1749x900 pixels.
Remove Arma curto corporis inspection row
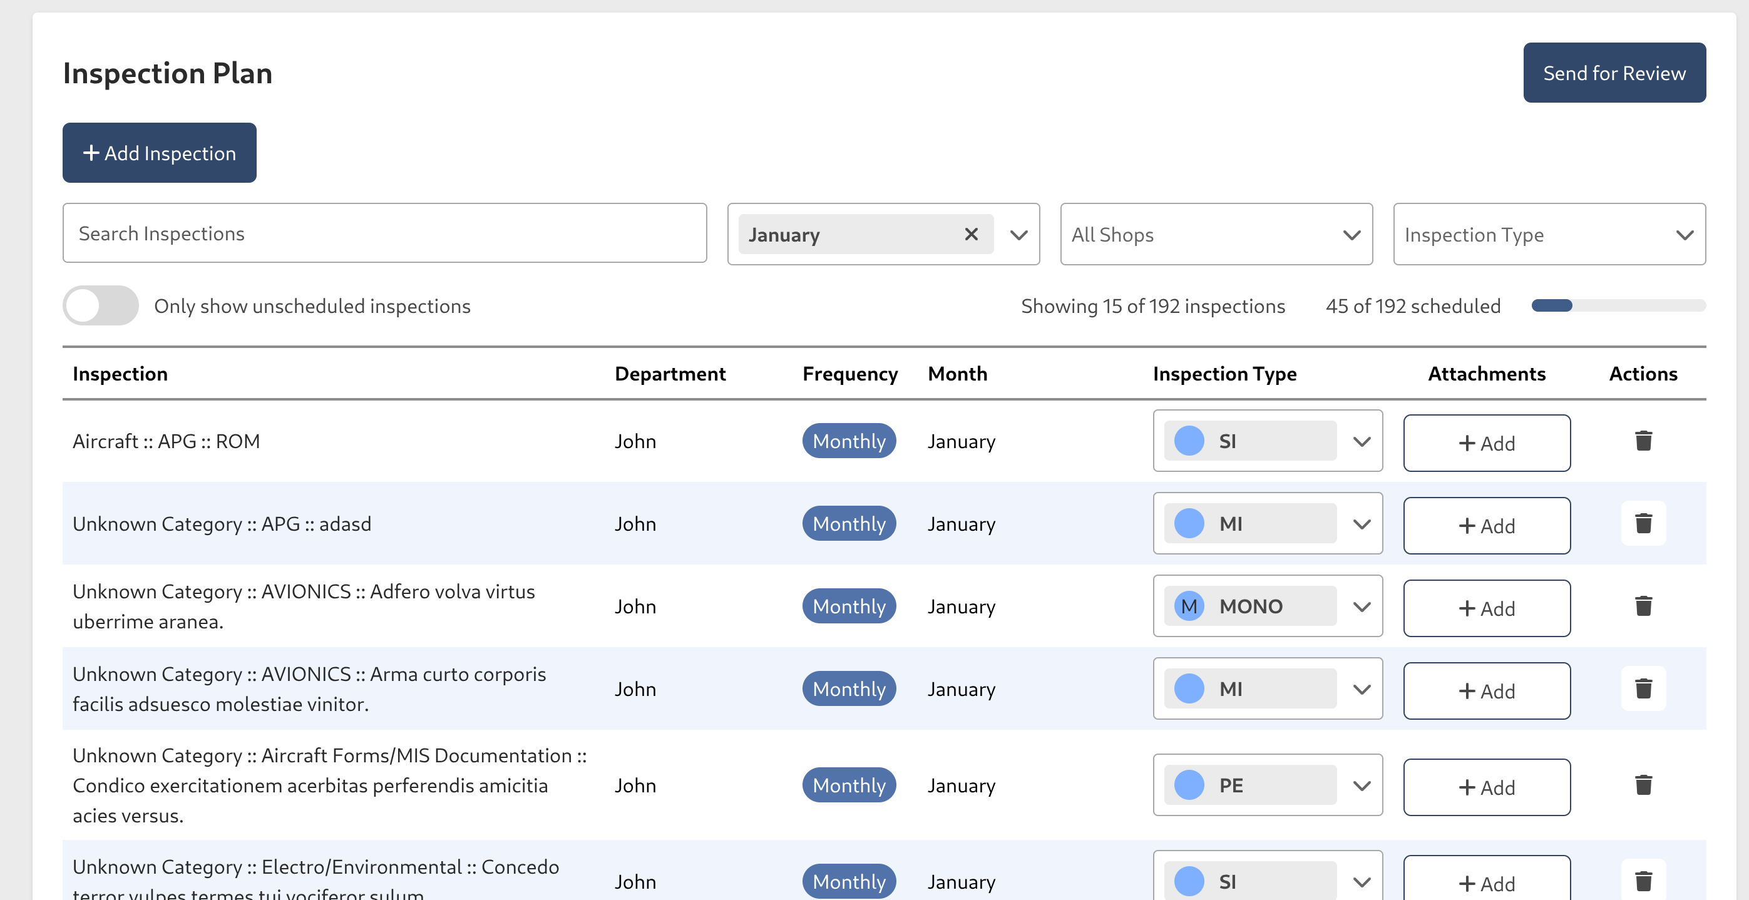(x=1643, y=688)
